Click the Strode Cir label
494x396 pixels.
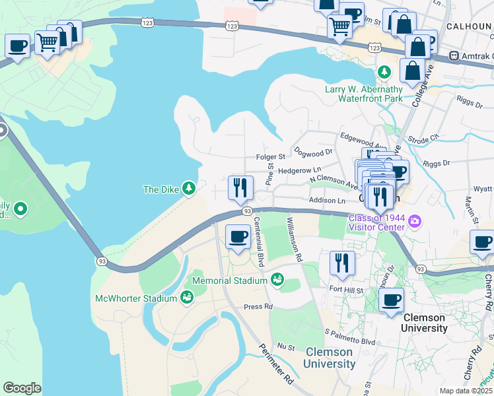tap(423, 139)
